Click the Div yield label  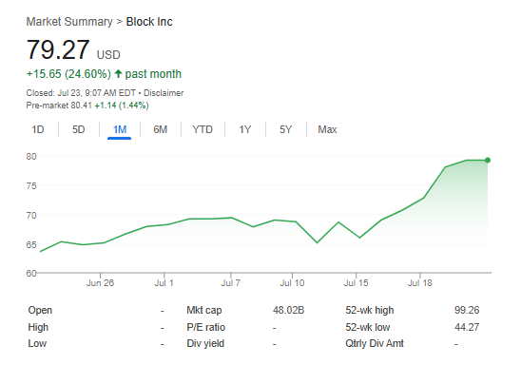pyautogui.click(x=205, y=343)
